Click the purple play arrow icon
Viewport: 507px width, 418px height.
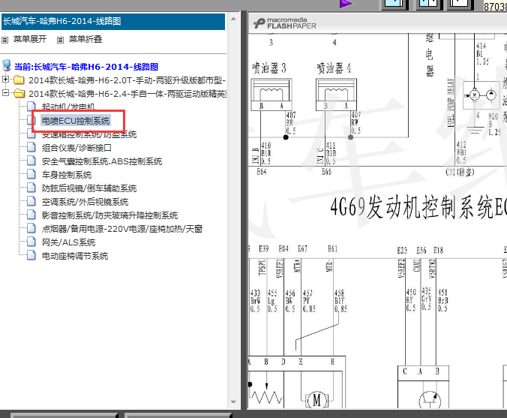click(346, 4)
